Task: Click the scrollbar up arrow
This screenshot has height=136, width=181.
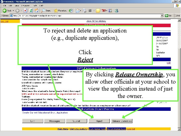Action: pos(179,20)
